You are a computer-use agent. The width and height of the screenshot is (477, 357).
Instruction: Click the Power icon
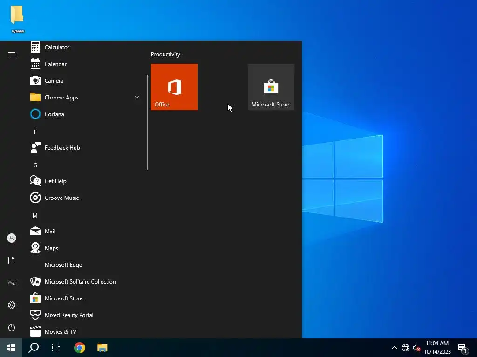point(12,327)
